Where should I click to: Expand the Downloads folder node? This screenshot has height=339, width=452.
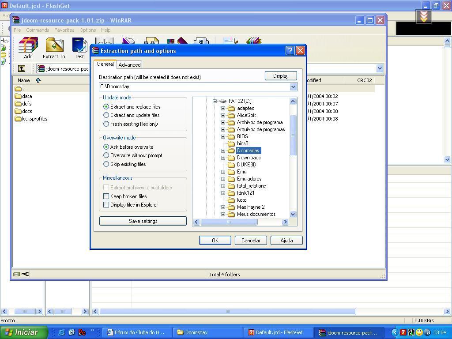click(223, 158)
